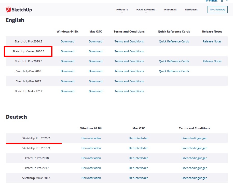This screenshot has width=233, height=187.
Task: Open Lizenzbedingungen for SketchUp Pro 2019.3
Action: pyautogui.click(x=194, y=148)
